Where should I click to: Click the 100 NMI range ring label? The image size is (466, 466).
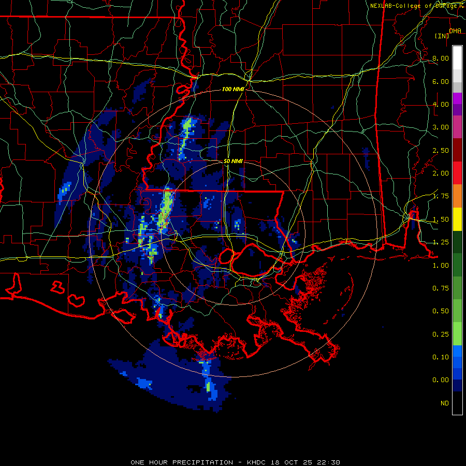[234, 89]
